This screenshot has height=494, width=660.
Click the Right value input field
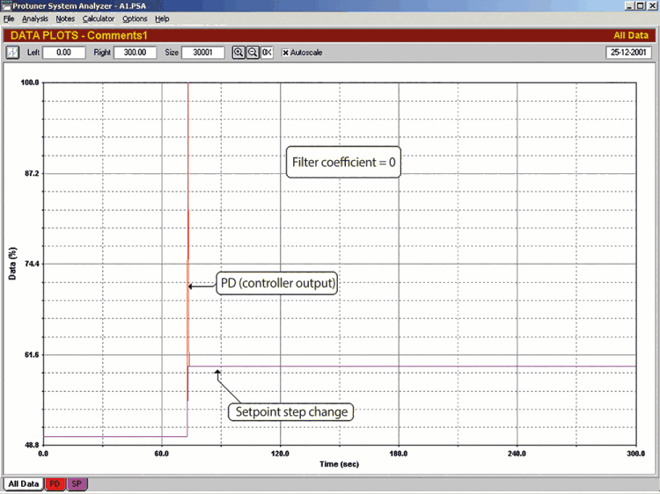[135, 53]
